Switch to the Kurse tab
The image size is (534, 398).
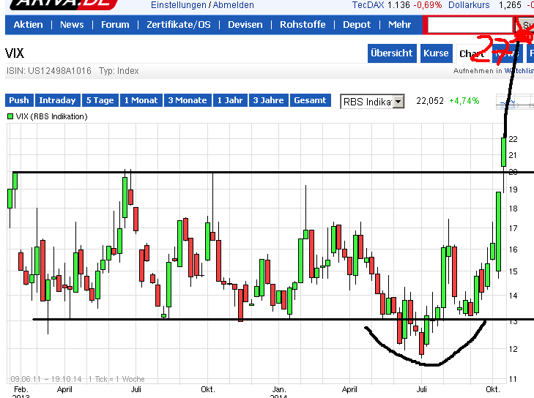pos(436,53)
